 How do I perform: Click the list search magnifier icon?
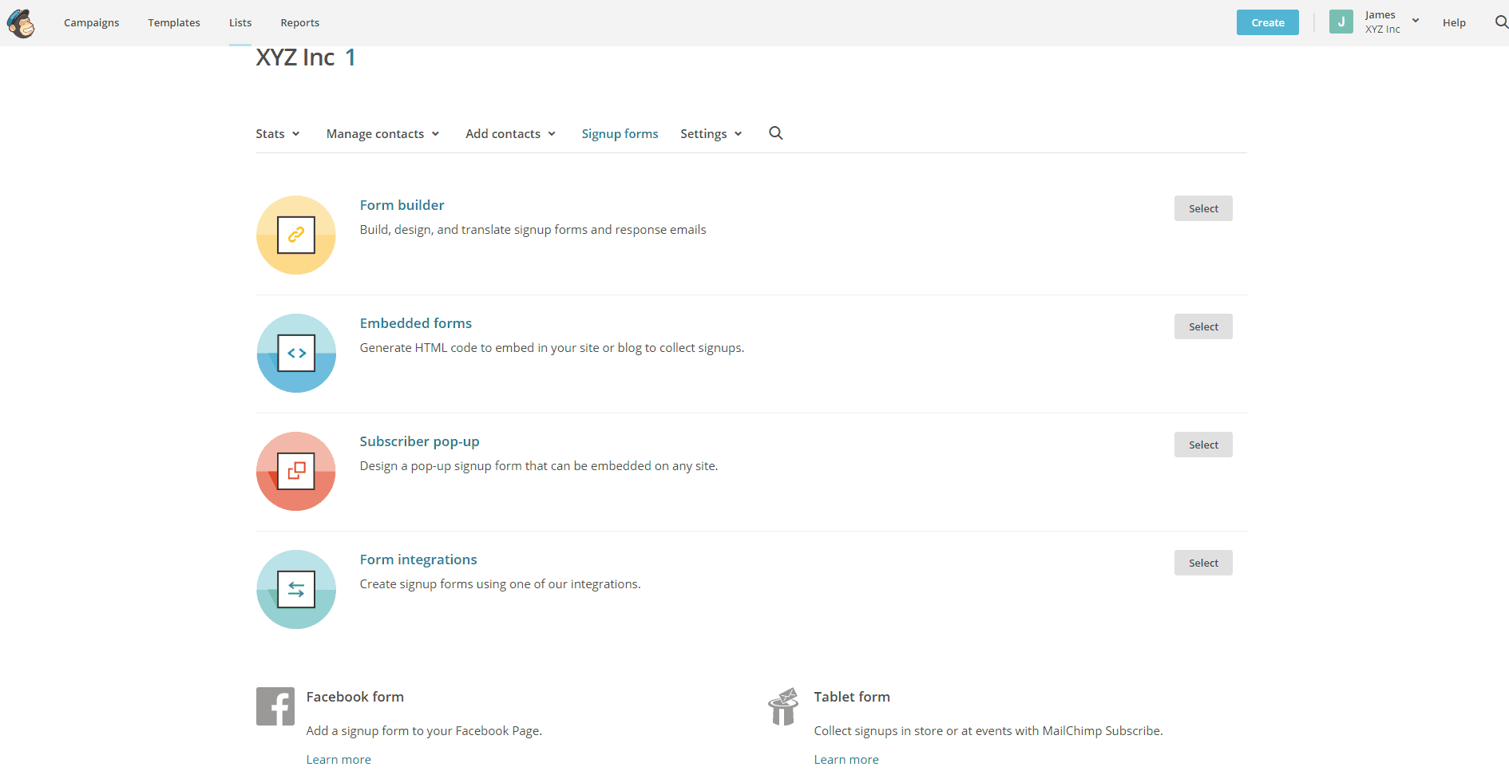tap(775, 133)
